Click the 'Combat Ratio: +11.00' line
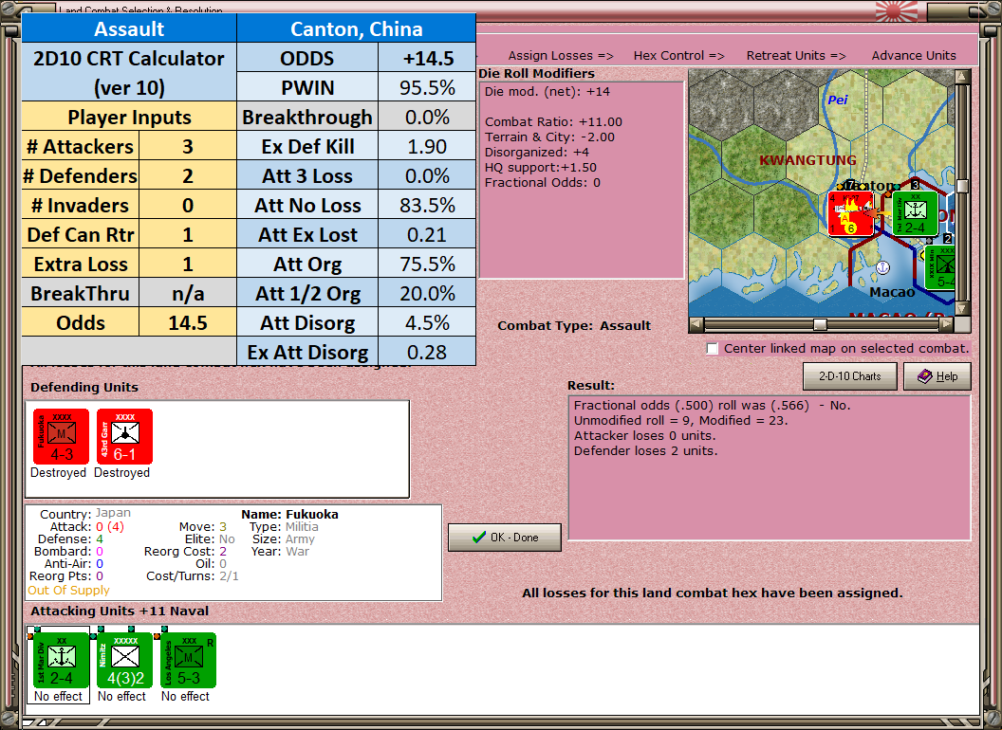 coord(553,122)
